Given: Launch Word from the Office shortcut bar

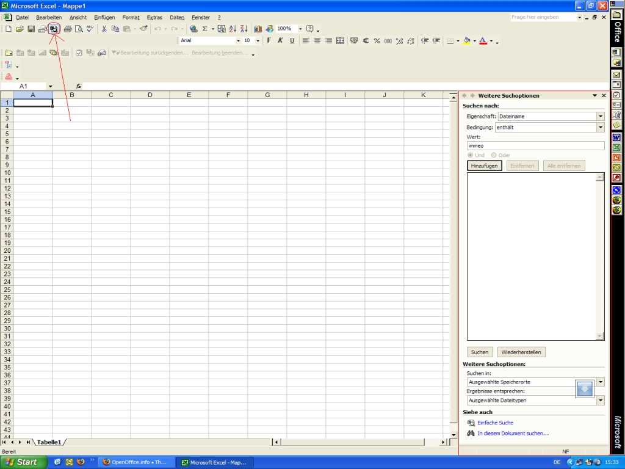Looking at the screenshot, I should pyautogui.click(x=616, y=137).
